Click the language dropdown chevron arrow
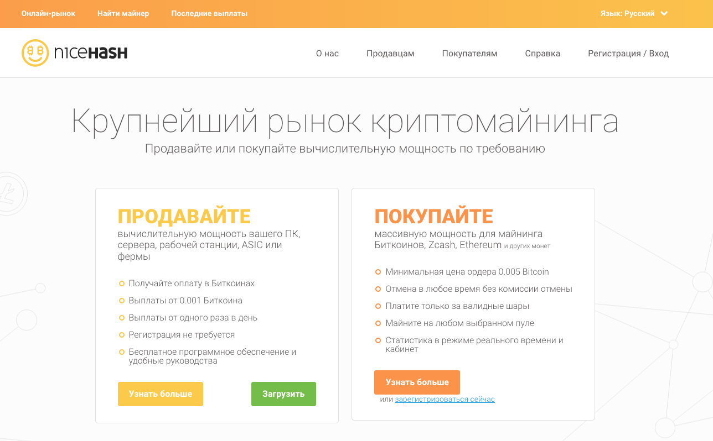Image resolution: width=713 pixels, height=441 pixels. (664, 13)
